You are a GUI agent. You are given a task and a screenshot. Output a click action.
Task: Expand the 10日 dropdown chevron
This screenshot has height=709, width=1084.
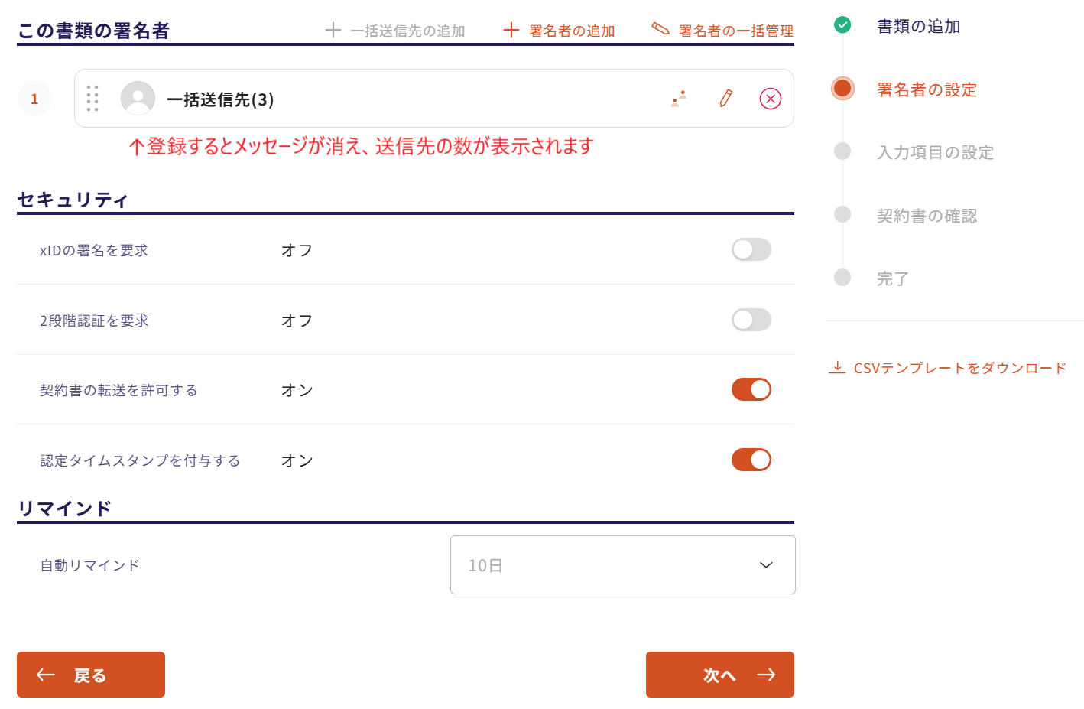[766, 565]
